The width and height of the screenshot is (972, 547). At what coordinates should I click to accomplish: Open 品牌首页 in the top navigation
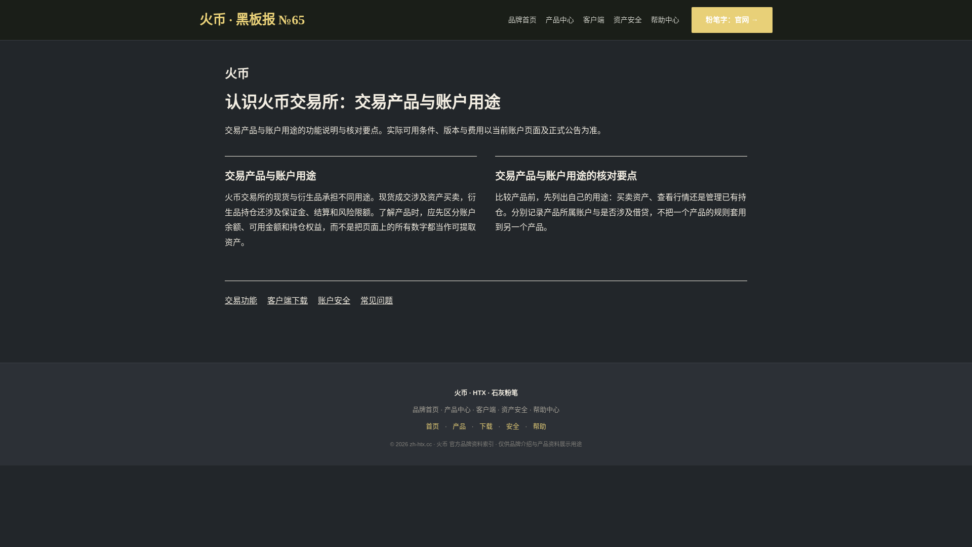(x=522, y=20)
